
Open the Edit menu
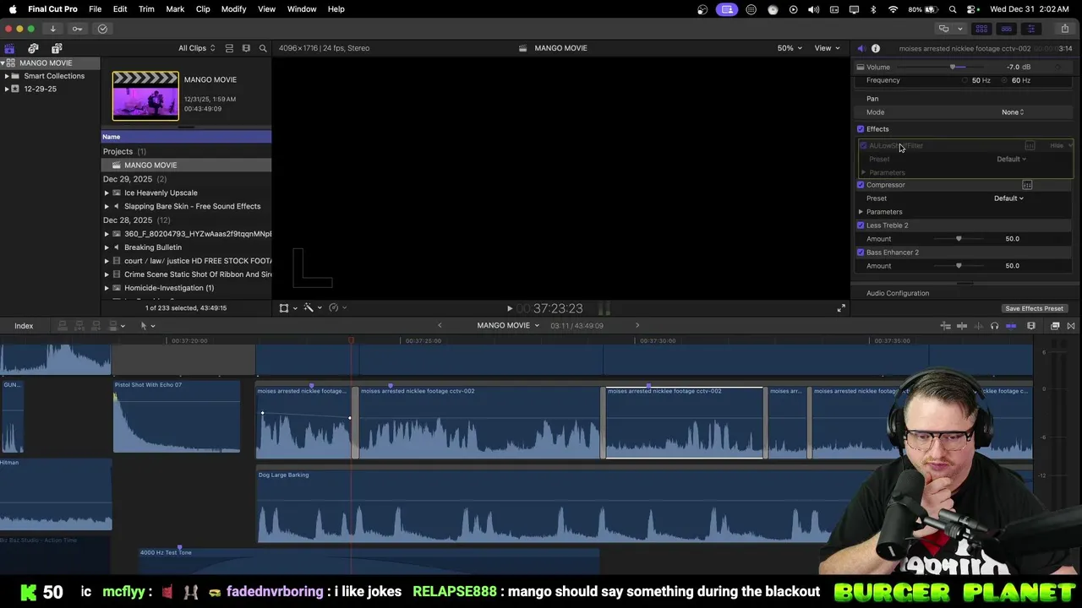pyautogui.click(x=120, y=8)
